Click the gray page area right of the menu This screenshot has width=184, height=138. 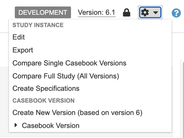pos(177,88)
